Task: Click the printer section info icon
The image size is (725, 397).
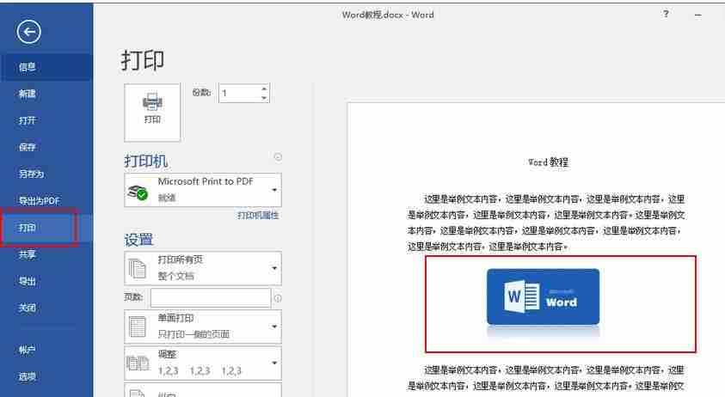Action: (278, 157)
